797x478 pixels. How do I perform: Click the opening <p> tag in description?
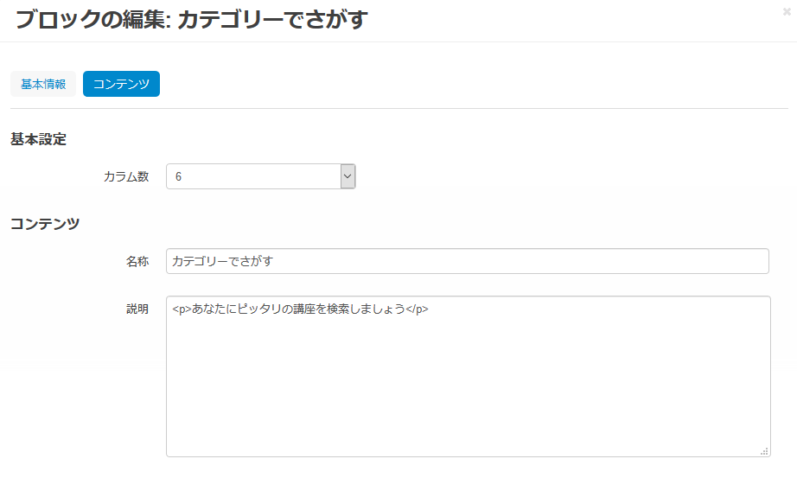182,309
